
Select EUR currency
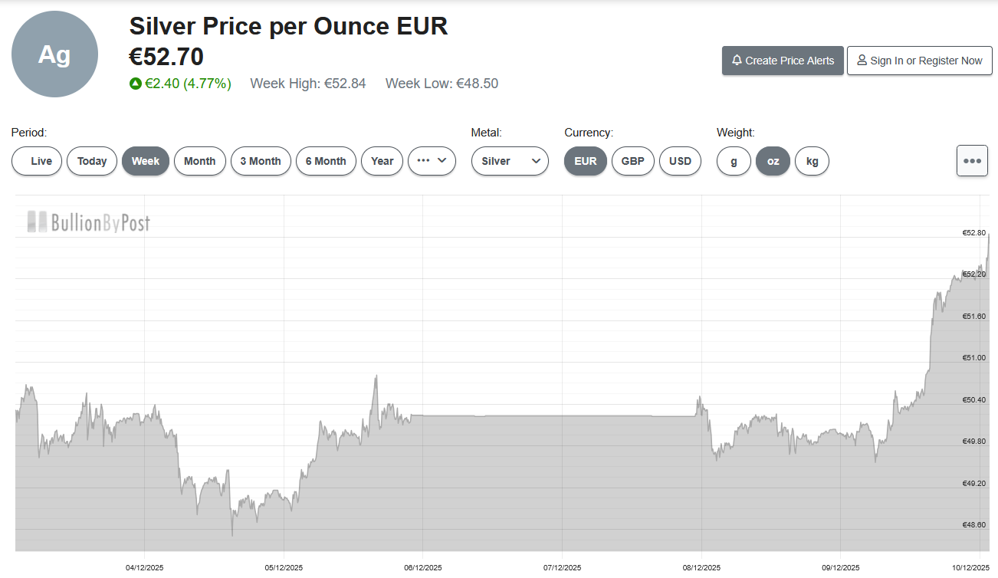[x=586, y=161]
